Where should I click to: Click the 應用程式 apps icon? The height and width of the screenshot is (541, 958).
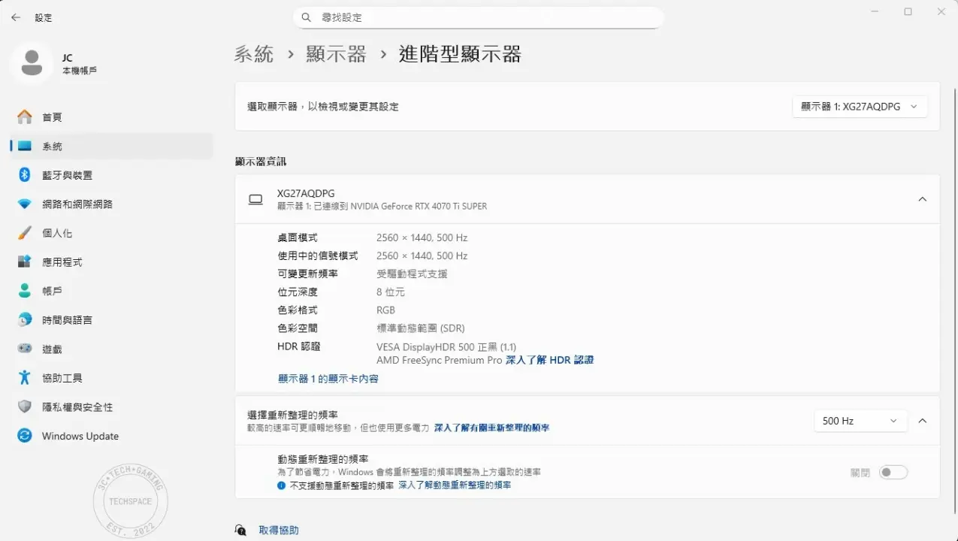click(x=25, y=262)
